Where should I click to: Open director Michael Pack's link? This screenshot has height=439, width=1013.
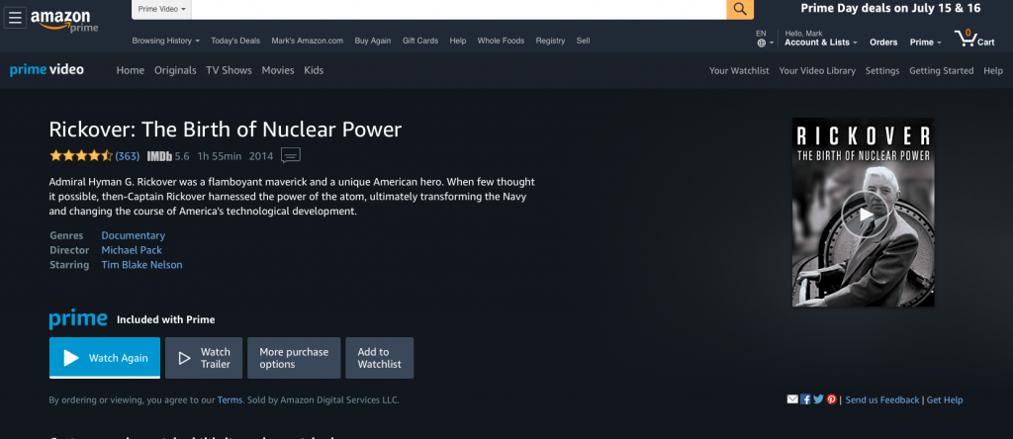click(x=131, y=250)
